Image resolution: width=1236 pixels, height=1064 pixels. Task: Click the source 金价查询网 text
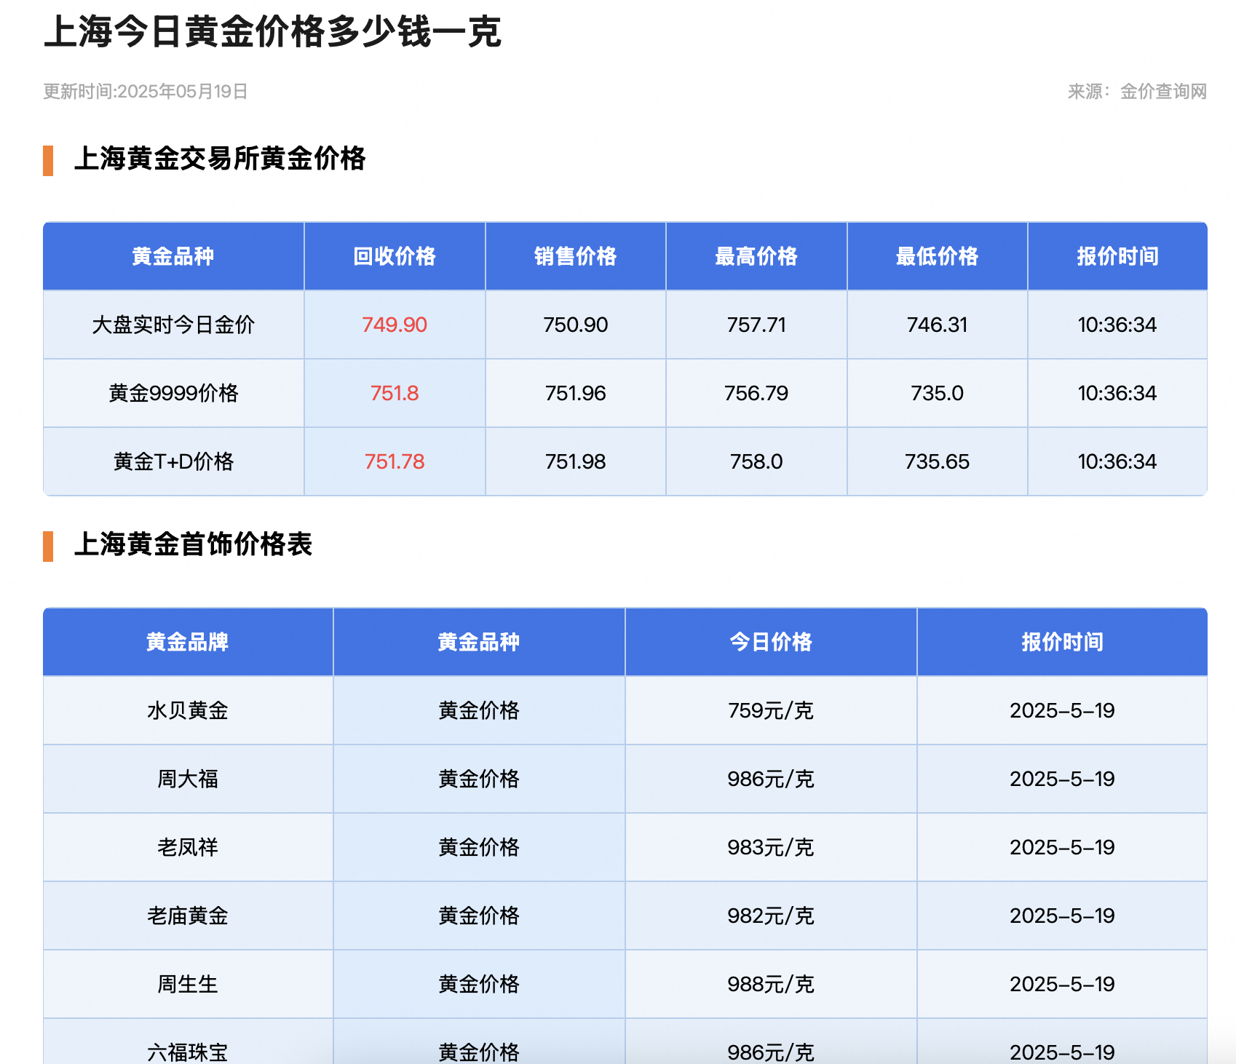point(1163,92)
